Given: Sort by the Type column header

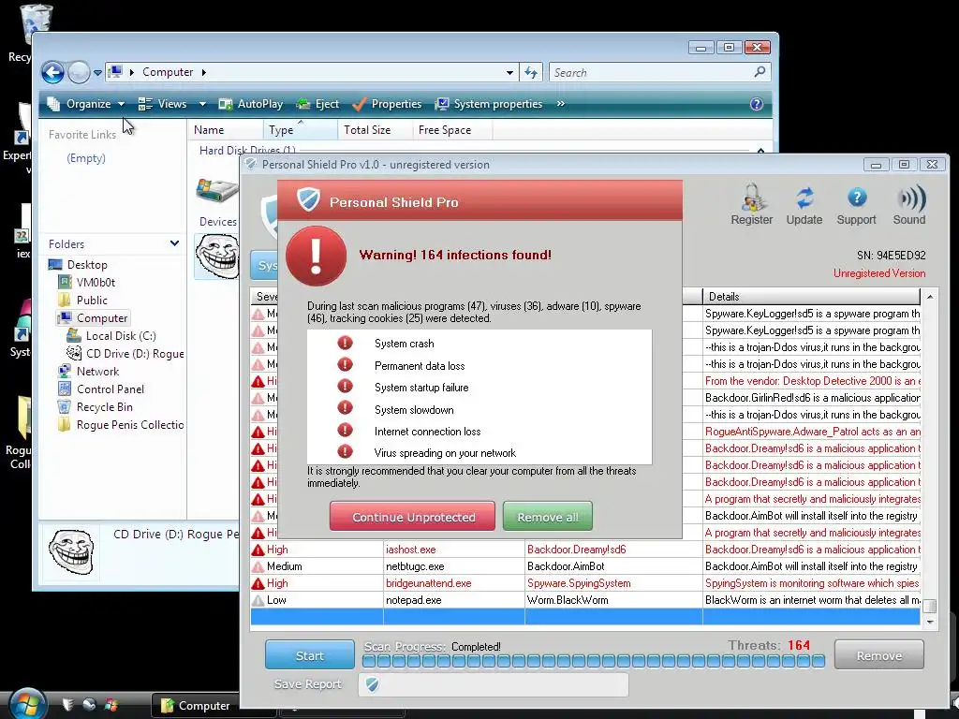Looking at the screenshot, I should click(x=301, y=129).
